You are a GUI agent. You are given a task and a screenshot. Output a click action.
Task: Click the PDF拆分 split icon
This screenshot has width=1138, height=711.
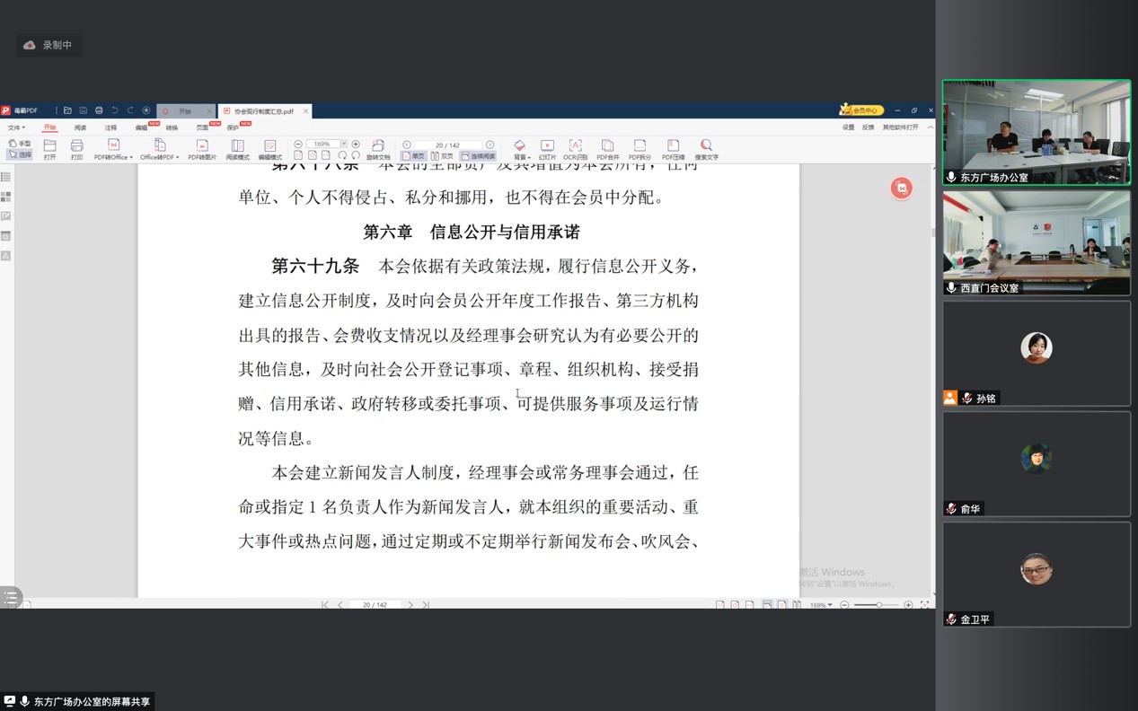point(640,148)
